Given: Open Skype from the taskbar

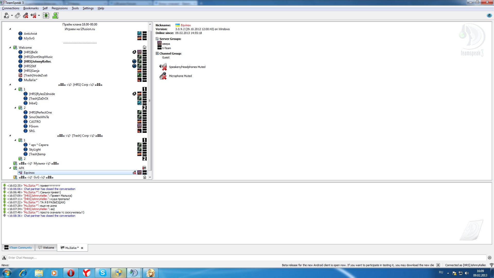Looking at the screenshot, I should [103, 273].
